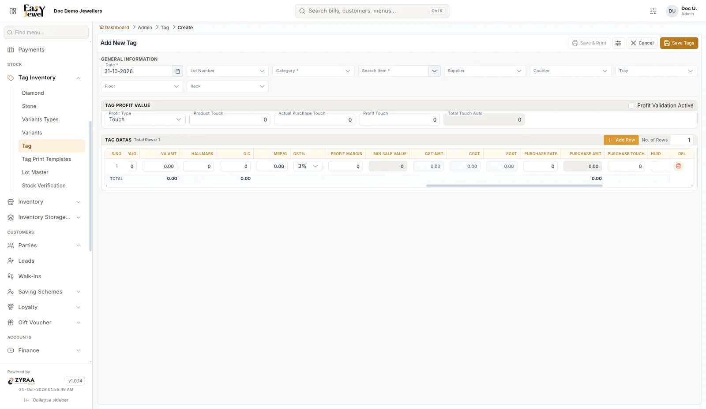The width and height of the screenshot is (706, 409).
Task: Click the Payments wallet icon in sidebar
Action: [11, 50]
